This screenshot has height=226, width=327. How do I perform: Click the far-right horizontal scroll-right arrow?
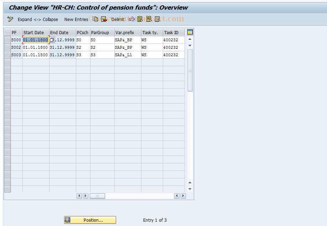[x=183, y=196]
